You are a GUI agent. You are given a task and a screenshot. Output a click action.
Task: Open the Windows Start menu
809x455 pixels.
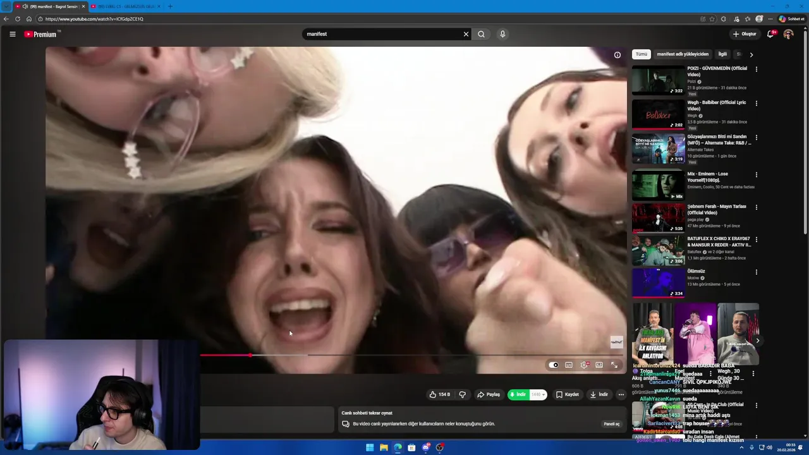coord(370,447)
